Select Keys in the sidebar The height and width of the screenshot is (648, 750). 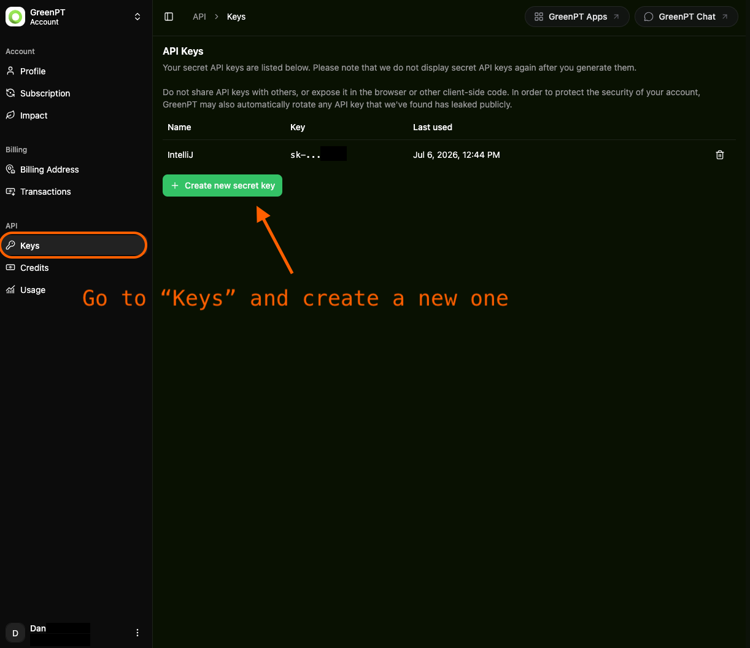pyautogui.click(x=74, y=246)
